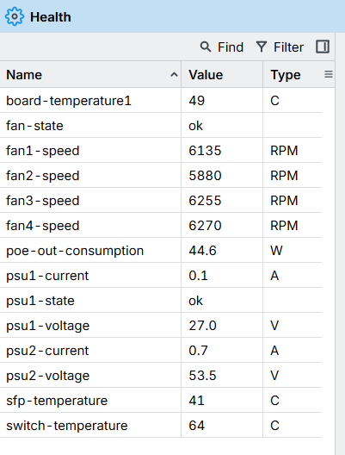This screenshot has height=455, width=345.
Task: Open Find via magnifier icon
Action: (x=206, y=47)
